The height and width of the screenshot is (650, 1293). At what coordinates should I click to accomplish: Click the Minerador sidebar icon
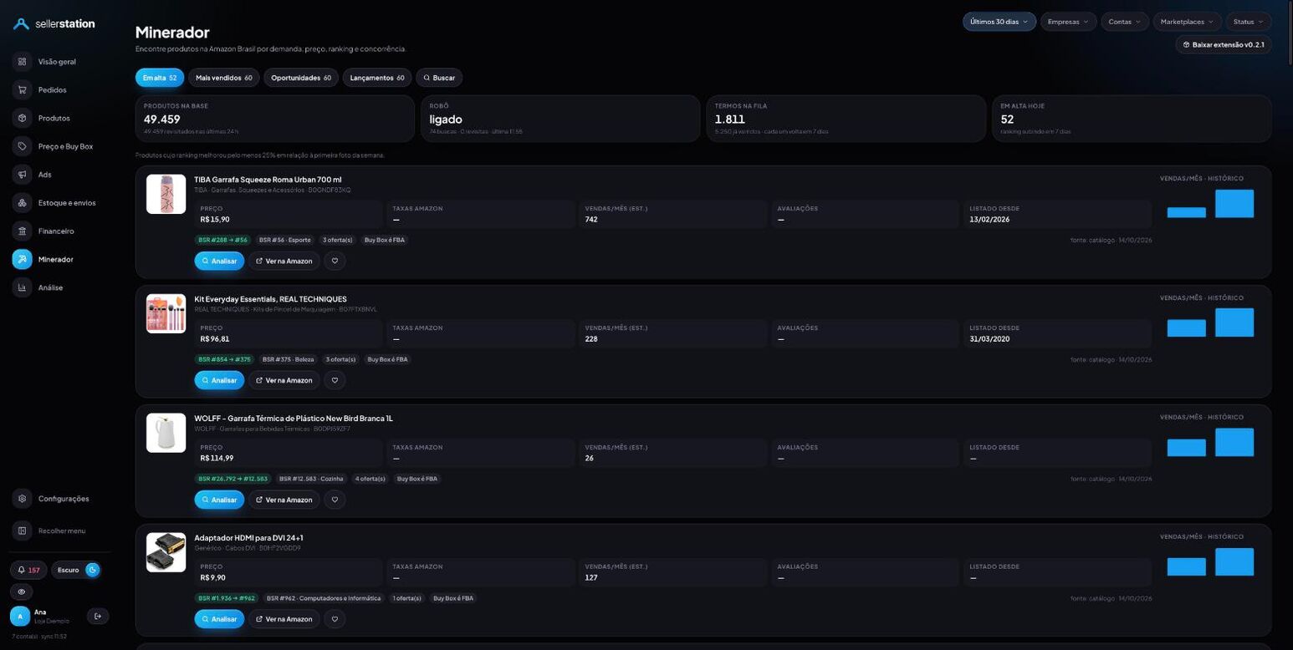[x=22, y=259]
